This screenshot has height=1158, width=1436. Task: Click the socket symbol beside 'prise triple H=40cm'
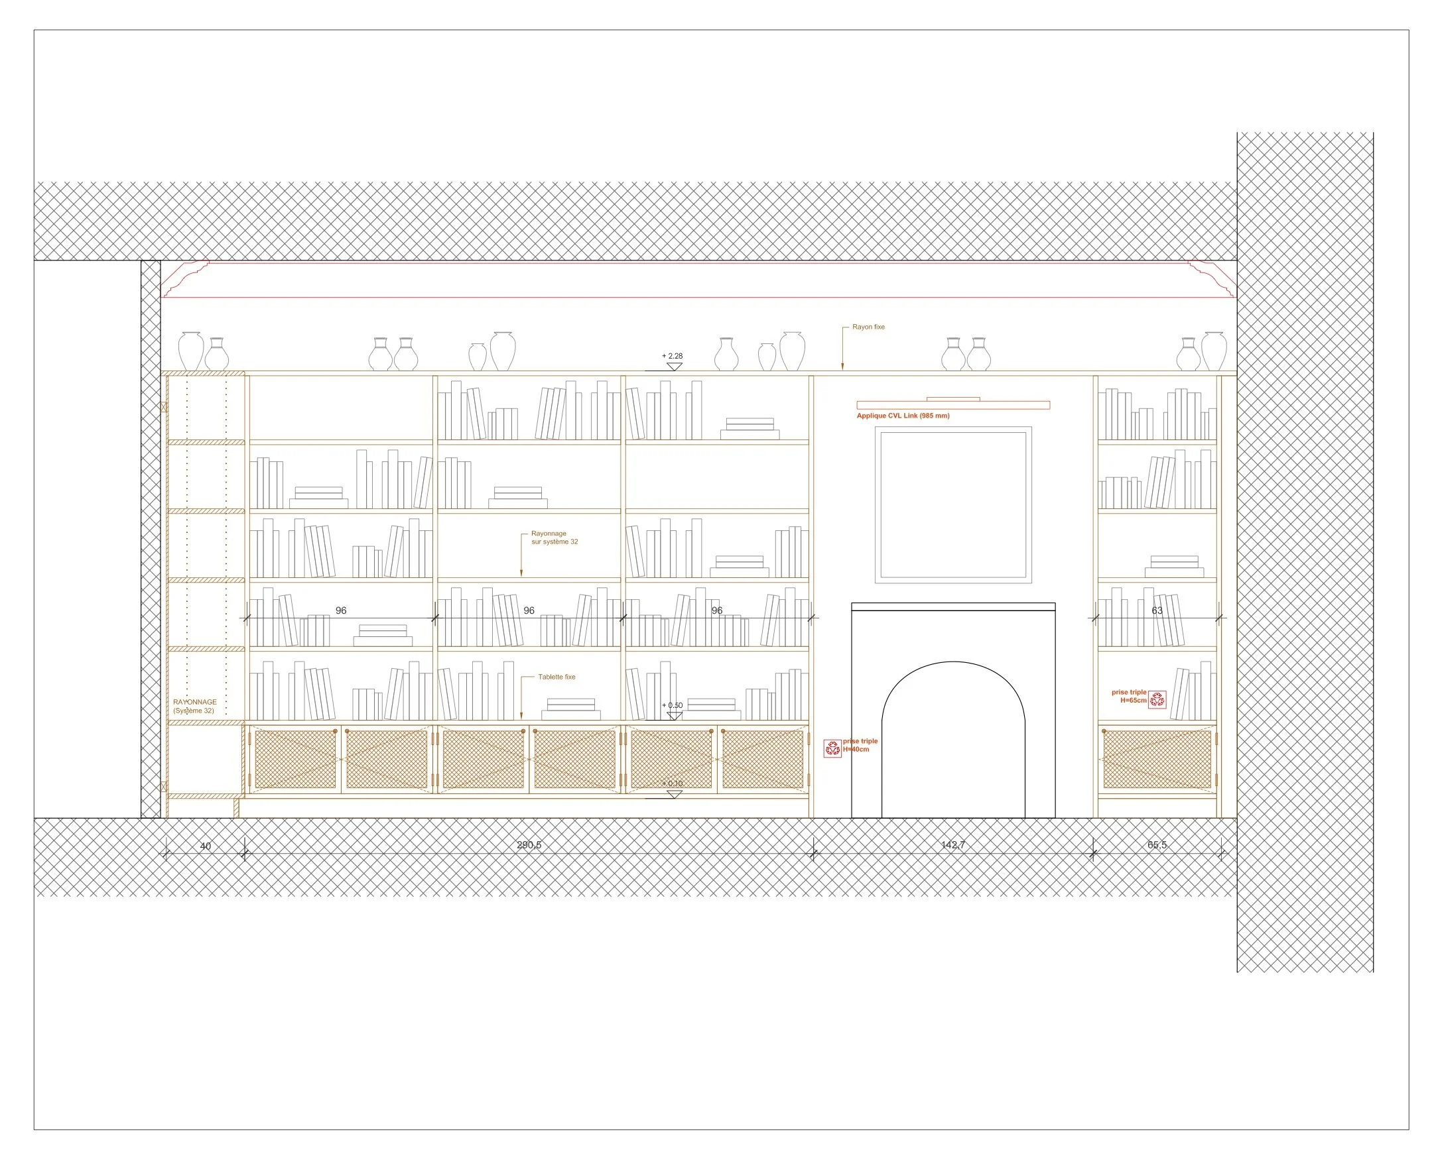tap(832, 748)
